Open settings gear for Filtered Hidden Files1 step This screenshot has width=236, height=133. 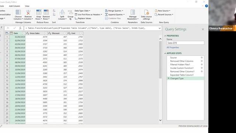tap(202, 65)
